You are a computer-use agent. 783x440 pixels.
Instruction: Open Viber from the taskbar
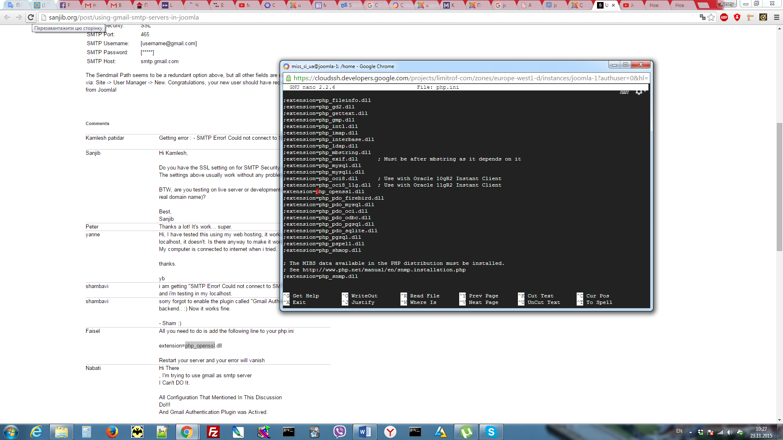pyautogui.click(x=339, y=432)
